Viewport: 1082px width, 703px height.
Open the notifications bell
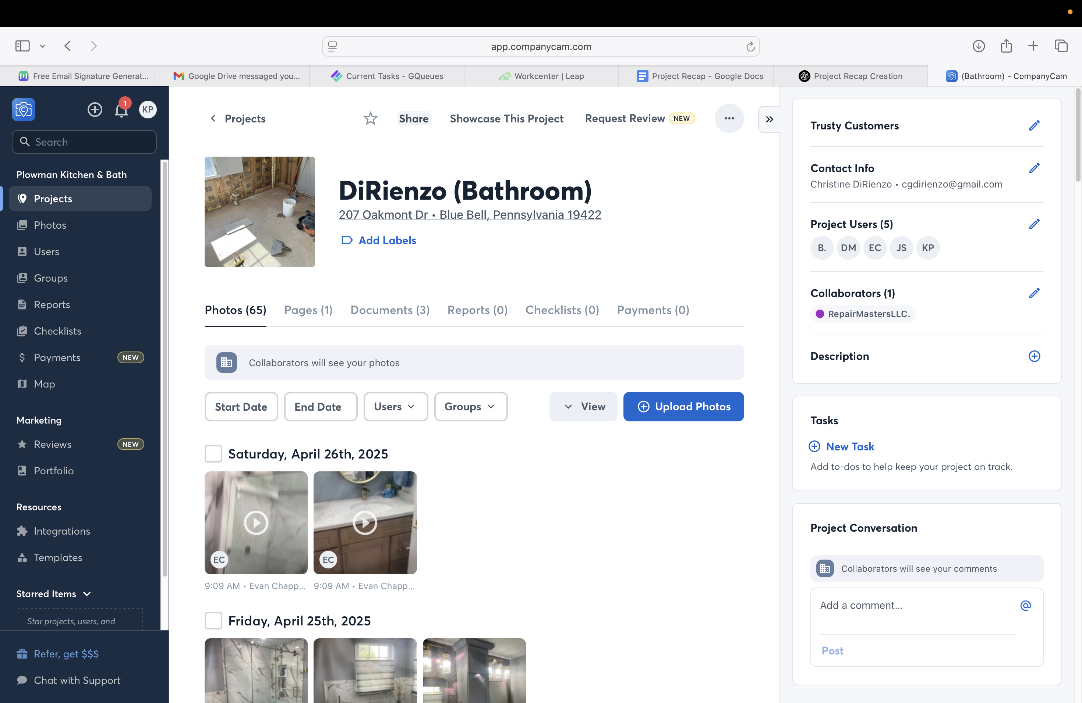coord(121,110)
